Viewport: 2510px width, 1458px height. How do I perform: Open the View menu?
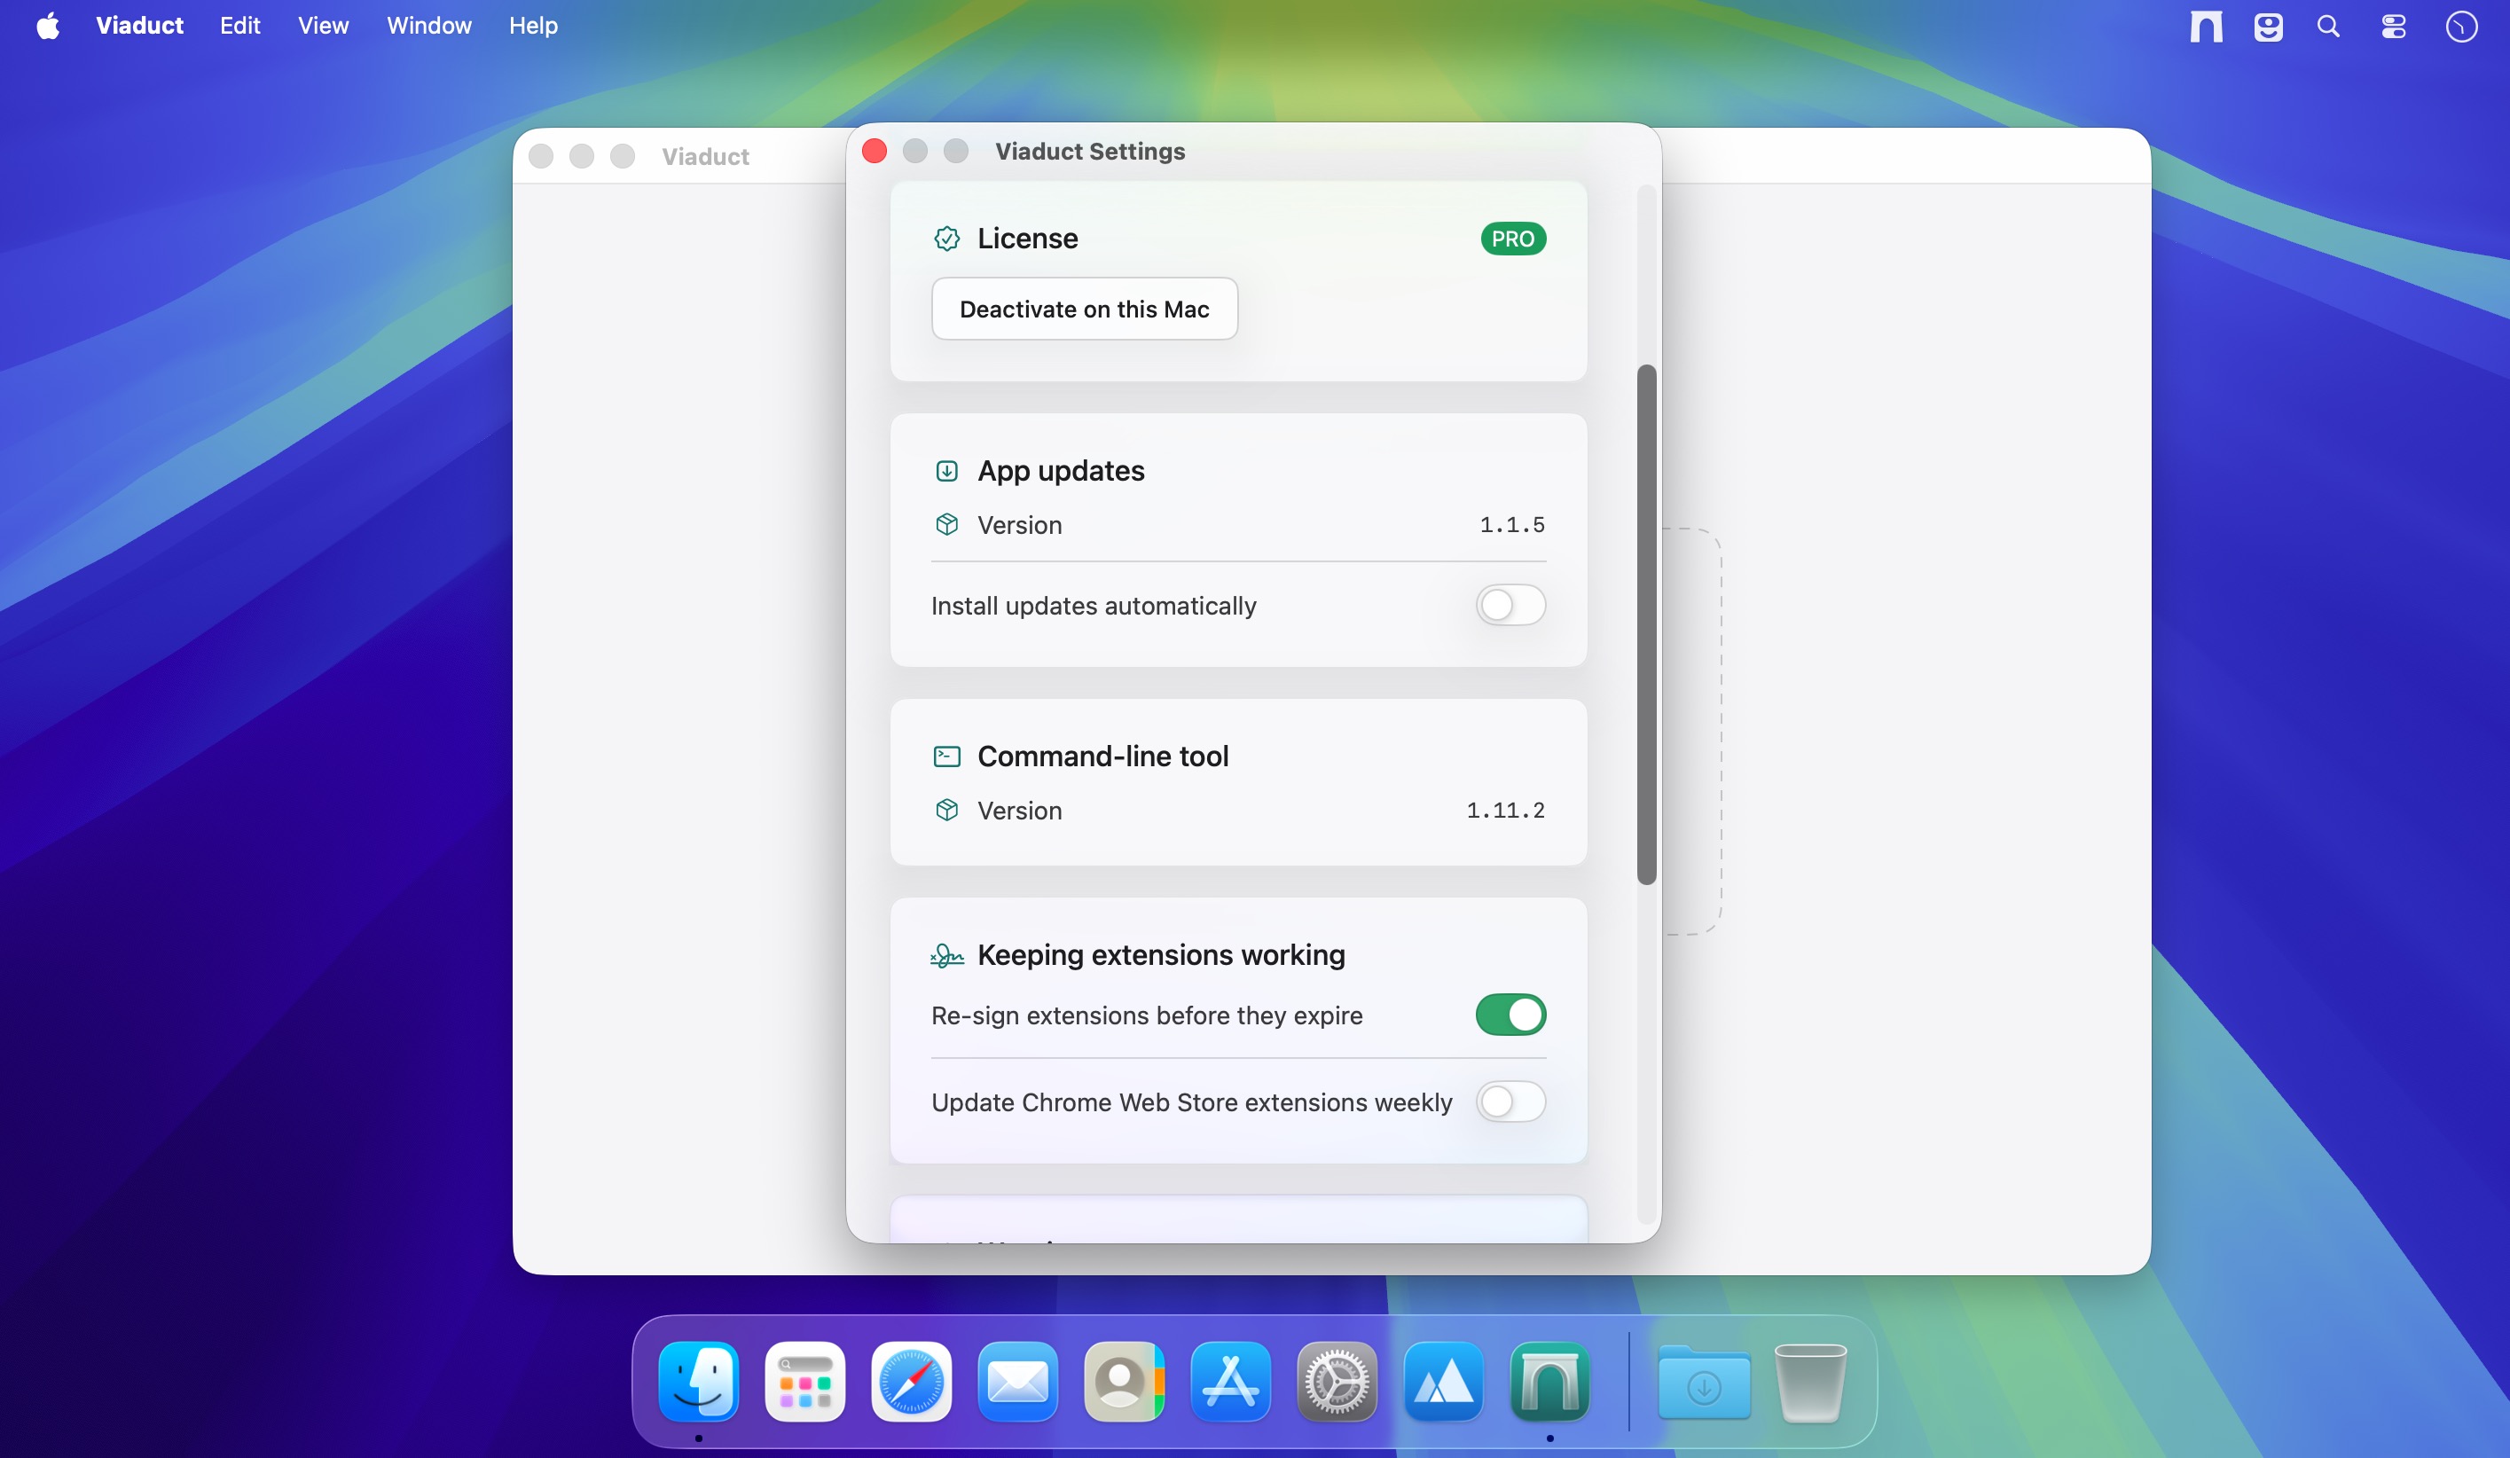[323, 26]
